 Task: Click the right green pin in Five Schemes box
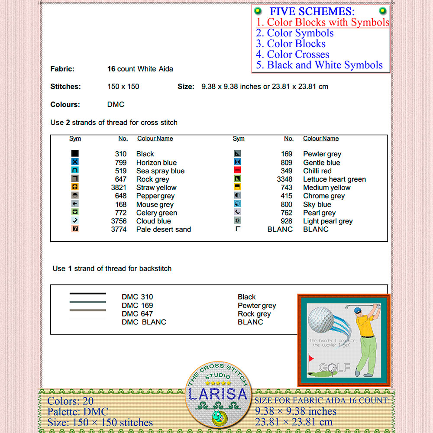click(382, 11)
